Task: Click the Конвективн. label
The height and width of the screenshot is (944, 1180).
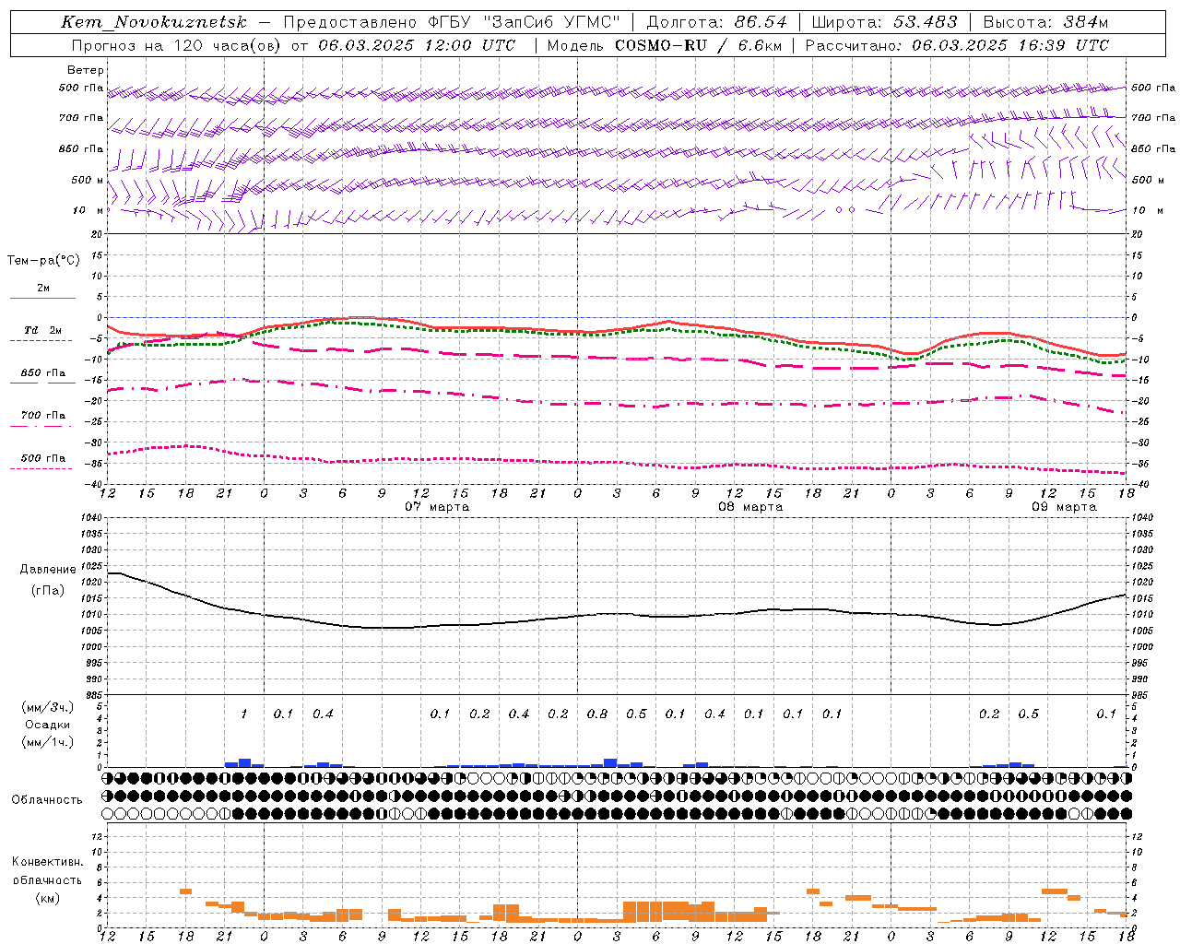Action: 47,862
